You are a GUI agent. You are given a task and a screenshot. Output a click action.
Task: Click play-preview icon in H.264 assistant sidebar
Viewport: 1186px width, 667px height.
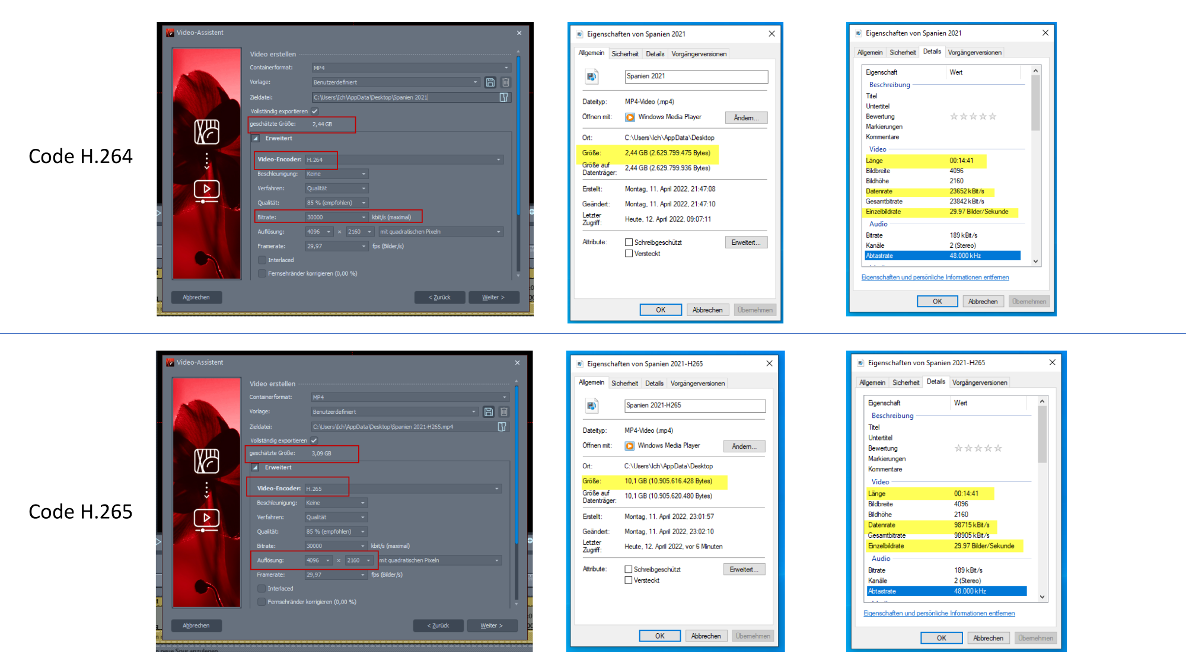point(206,190)
